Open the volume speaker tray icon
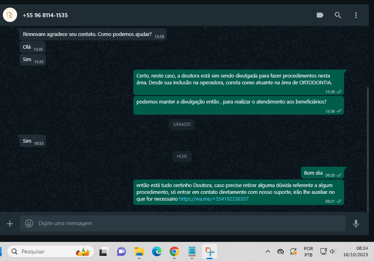 click(333, 251)
